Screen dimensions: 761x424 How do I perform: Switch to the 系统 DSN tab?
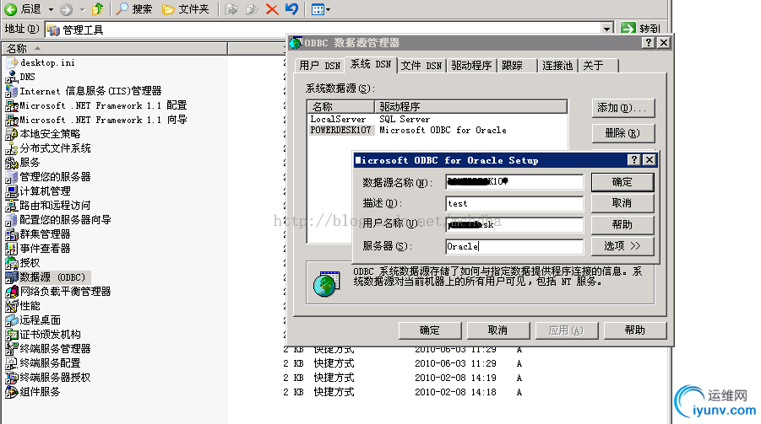(x=371, y=64)
